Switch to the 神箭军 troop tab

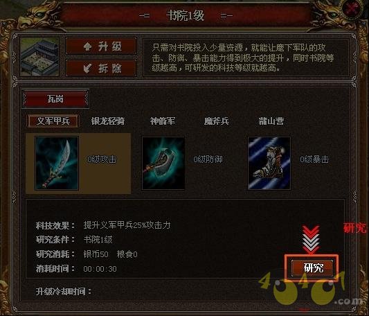pyautogui.click(x=163, y=121)
